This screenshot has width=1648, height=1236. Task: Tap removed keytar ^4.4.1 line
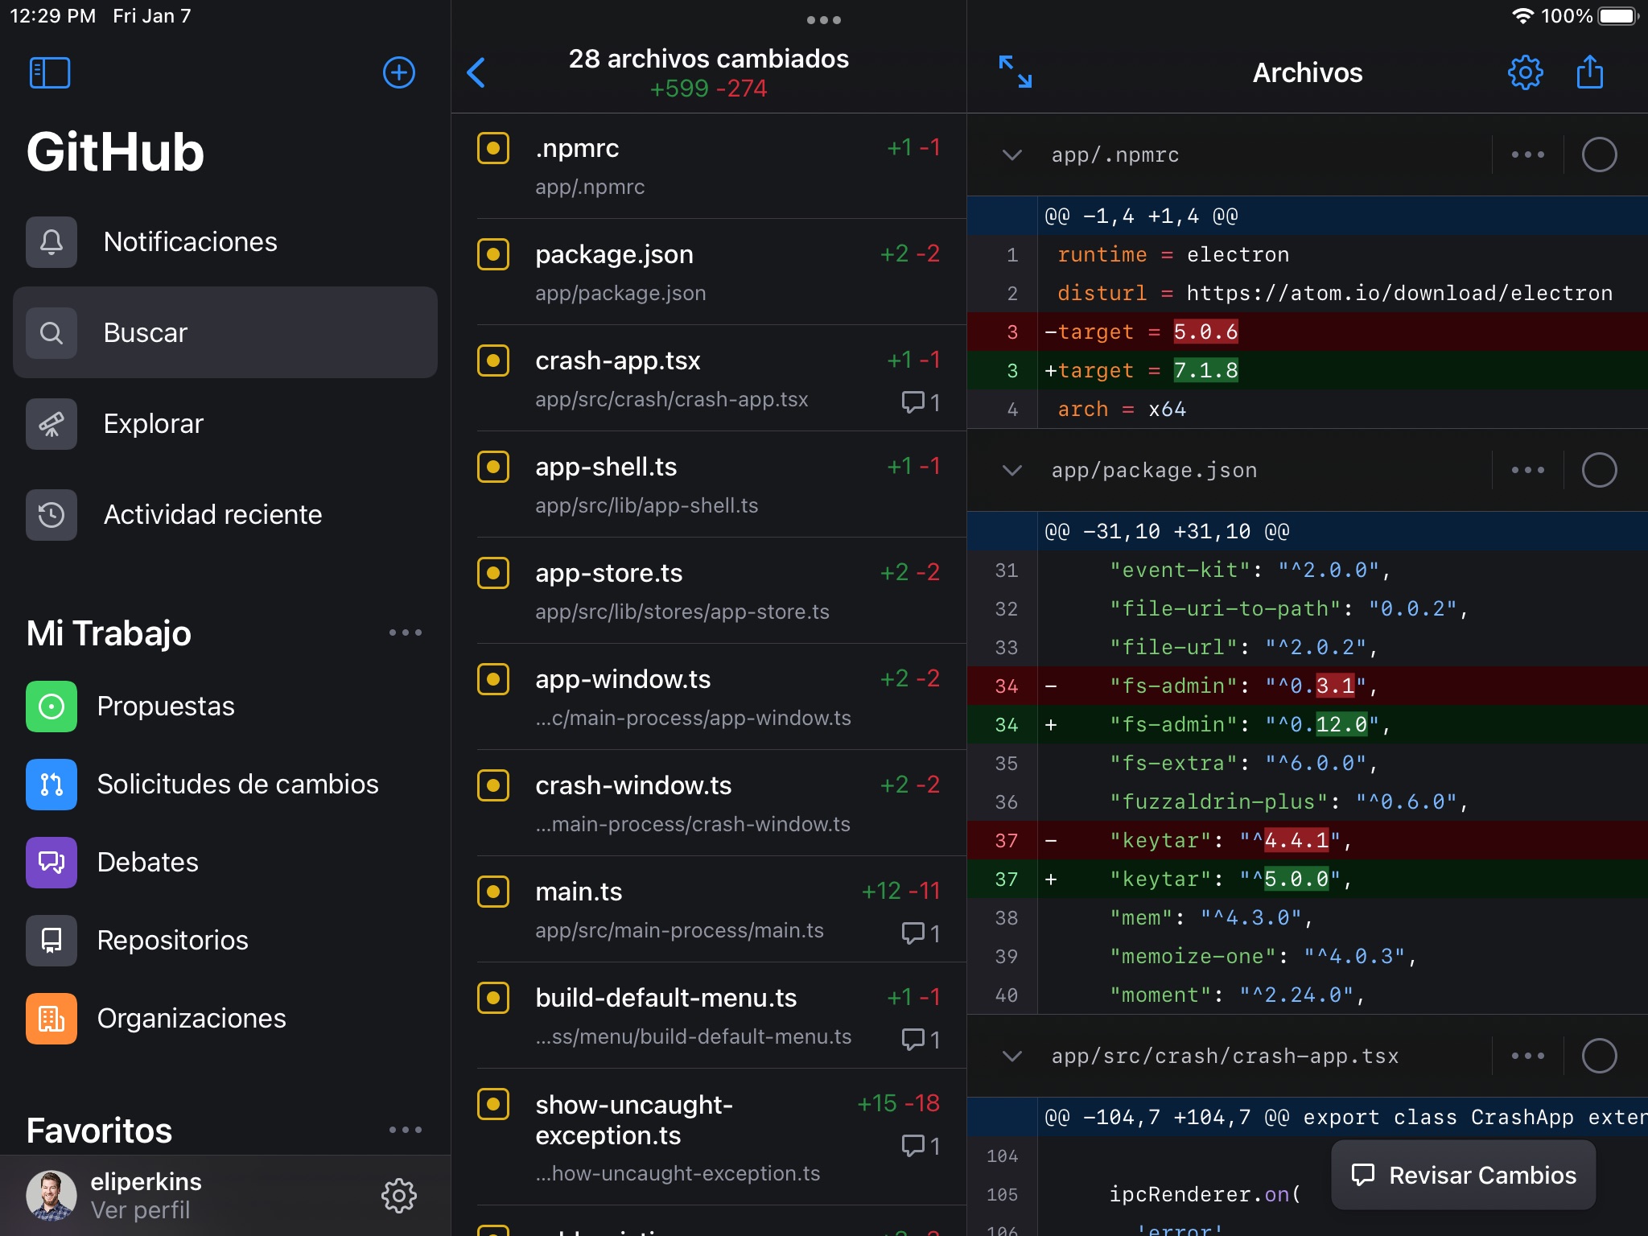tap(1307, 840)
